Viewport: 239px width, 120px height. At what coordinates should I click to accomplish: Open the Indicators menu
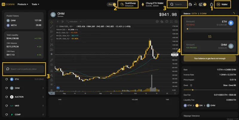pos(72,21)
